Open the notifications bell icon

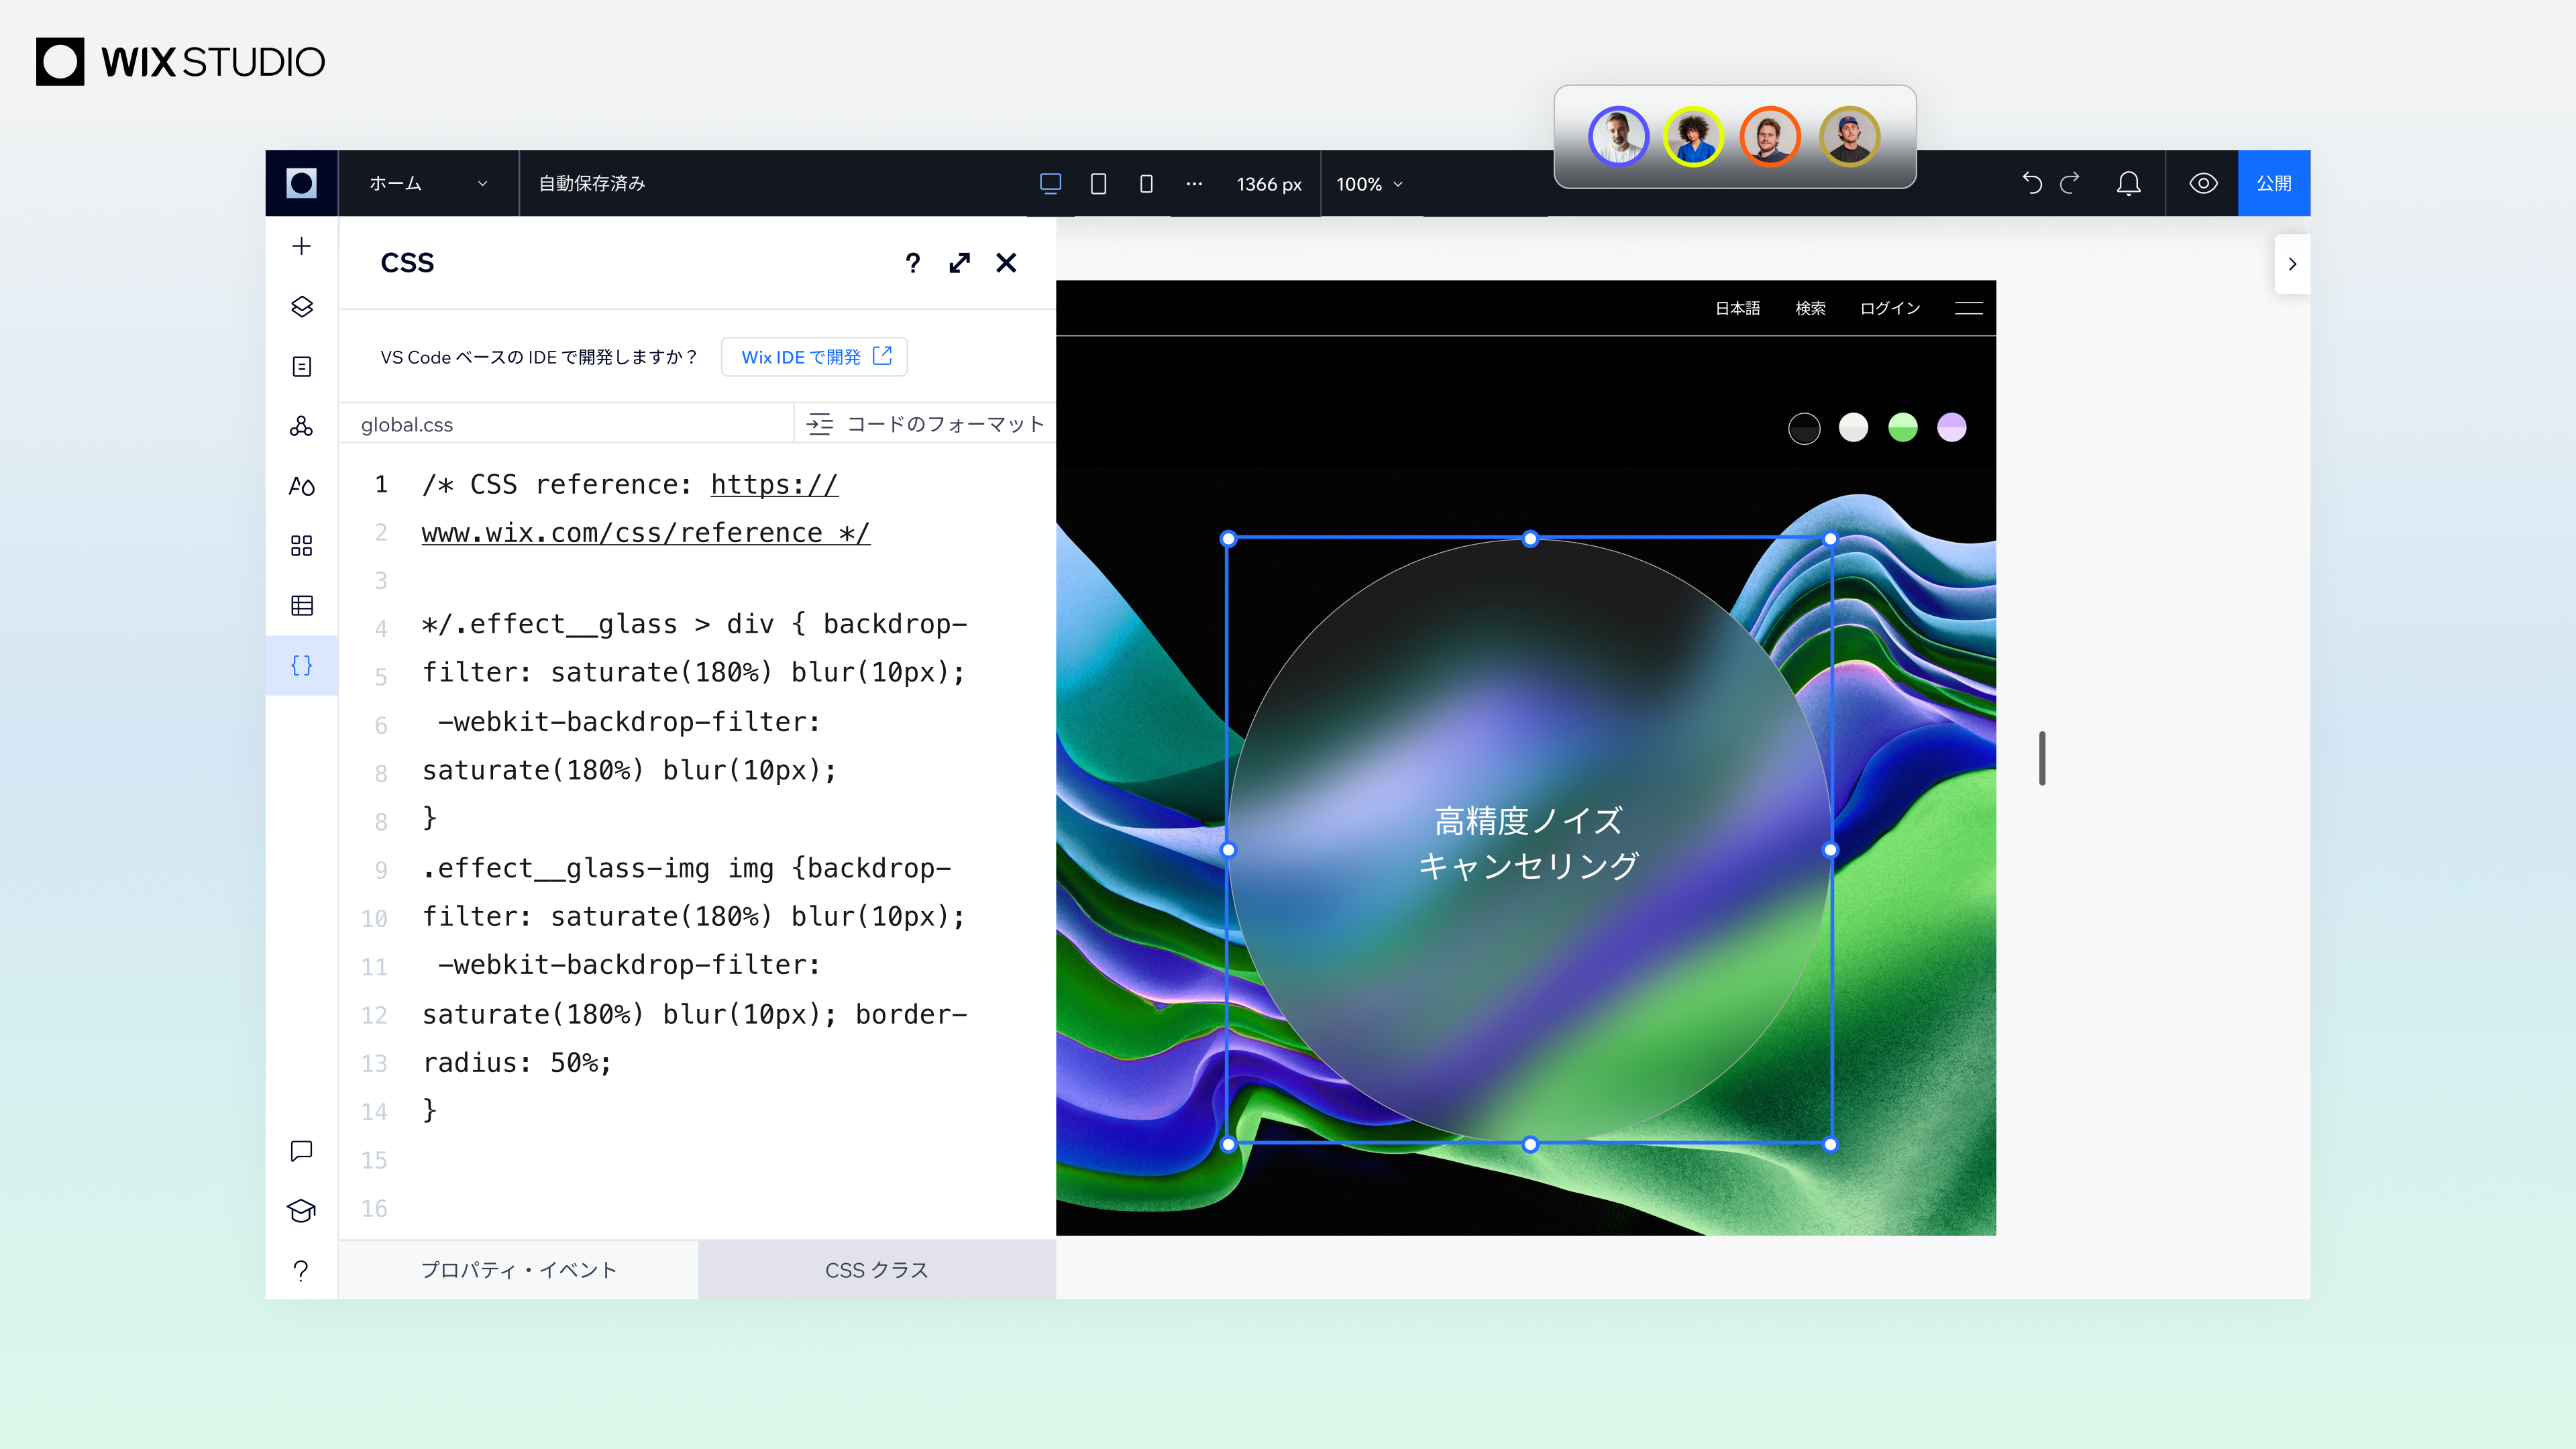(x=2129, y=183)
